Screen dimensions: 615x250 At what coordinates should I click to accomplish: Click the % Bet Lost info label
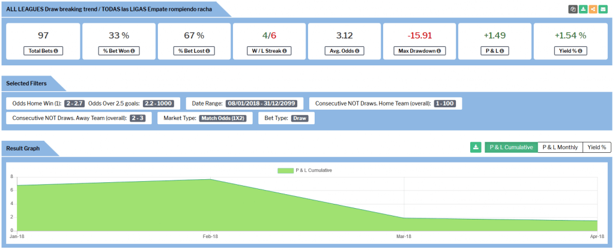coord(194,51)
